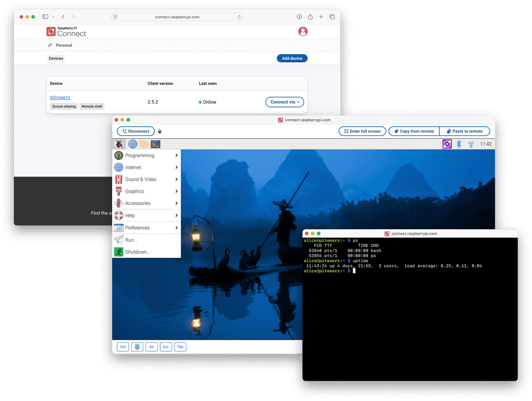Screen dimensions: 532x401
Task: Toggle the Raspberry super key
Action: point(137,346)
